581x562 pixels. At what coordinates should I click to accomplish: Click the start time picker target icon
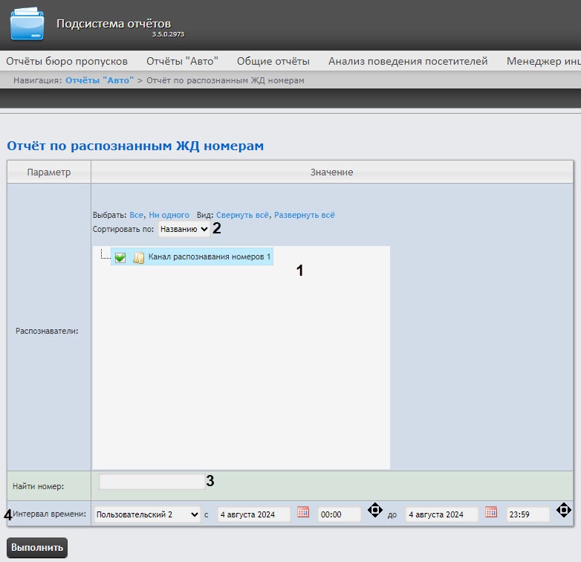(375, 510)
